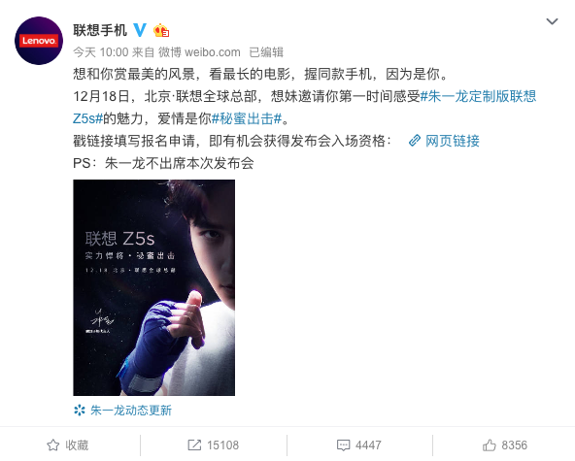Screen dimensions: 575x461
Task: Open the Lenovo profile avatar
Action: point(39,41)
